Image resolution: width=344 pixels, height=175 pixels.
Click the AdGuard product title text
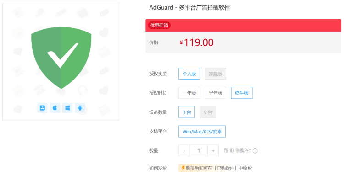tap(189, 8)
